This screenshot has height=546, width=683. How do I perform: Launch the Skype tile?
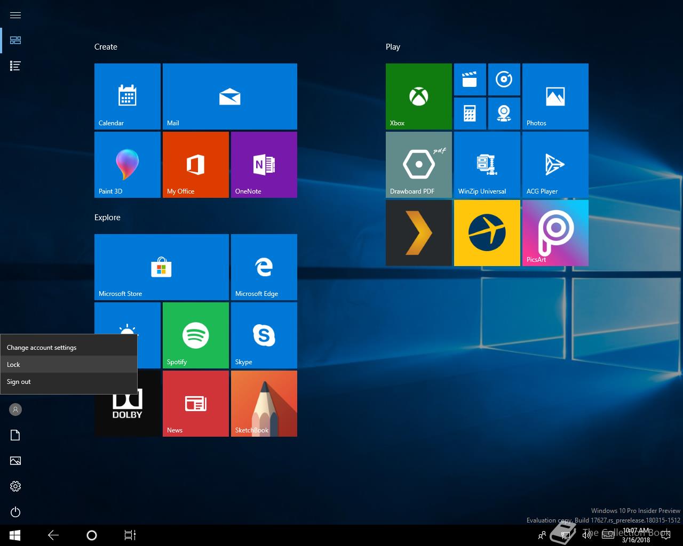tap(264, 335)
